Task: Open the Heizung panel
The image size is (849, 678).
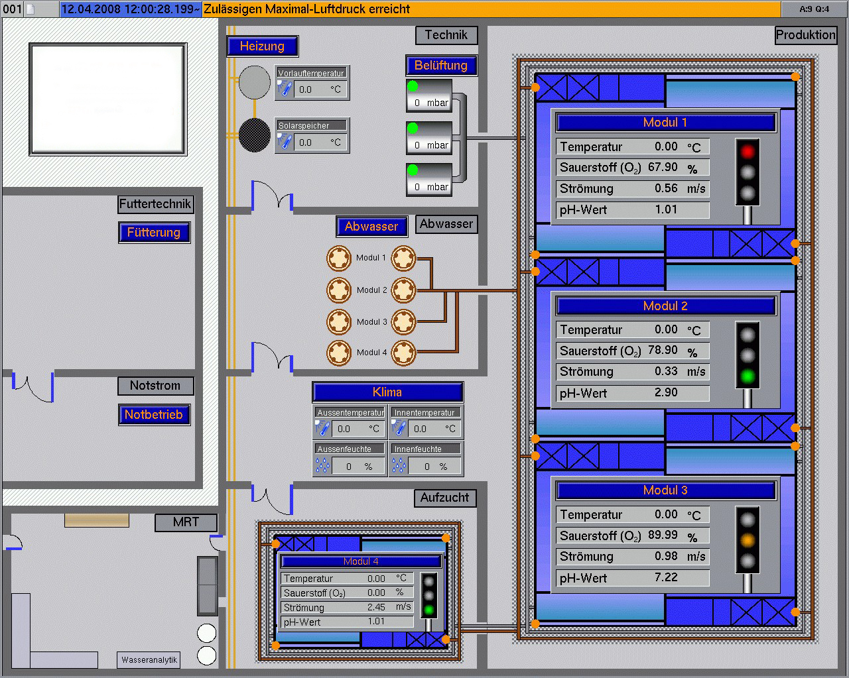Action: pos(262,46)
